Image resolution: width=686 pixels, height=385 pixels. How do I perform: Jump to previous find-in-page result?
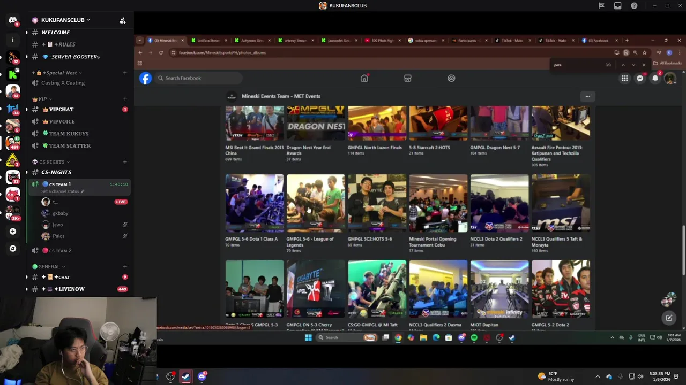click(x=623, y=65)
